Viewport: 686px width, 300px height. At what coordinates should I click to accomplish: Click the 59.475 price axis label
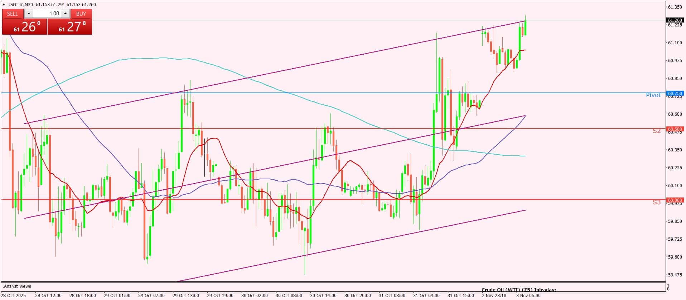point(675,275)
